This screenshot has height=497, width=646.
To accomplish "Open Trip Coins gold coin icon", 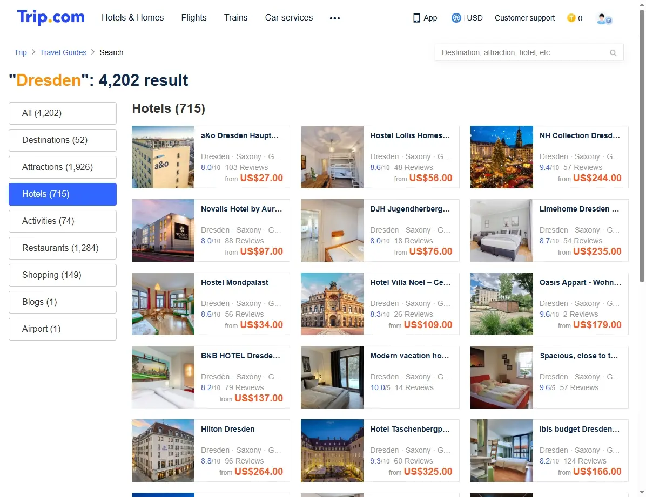I will [571, 18].
